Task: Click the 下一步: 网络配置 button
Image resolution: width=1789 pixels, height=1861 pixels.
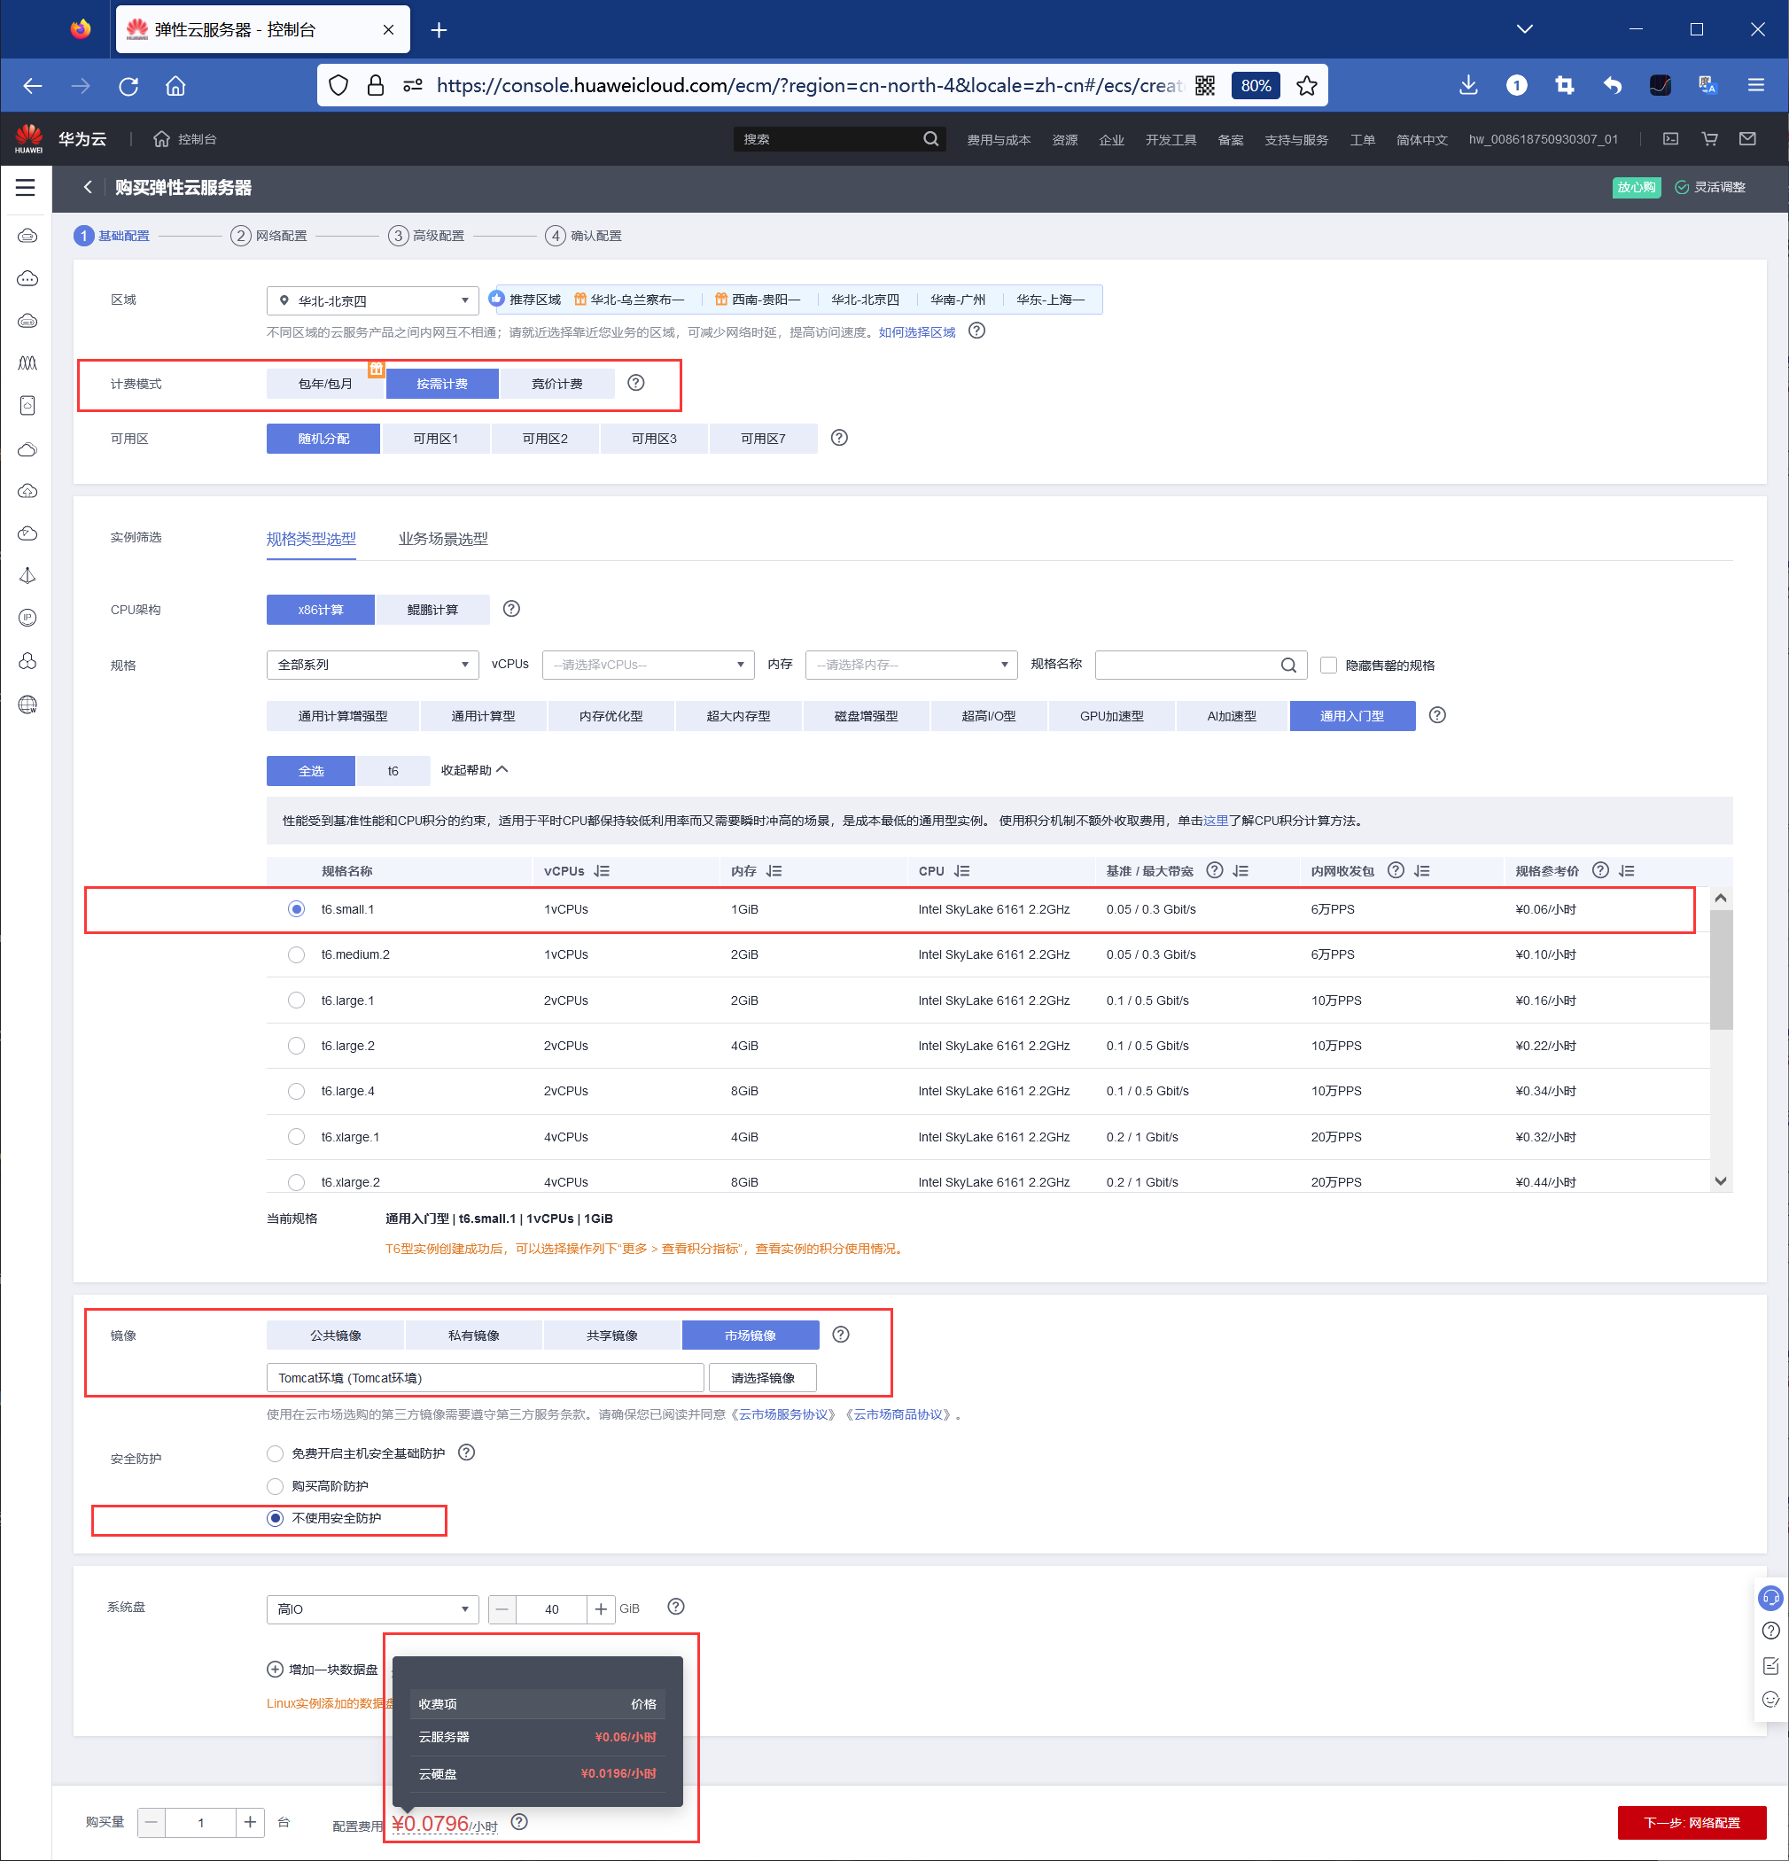Action: (x=1692, y=1823)
